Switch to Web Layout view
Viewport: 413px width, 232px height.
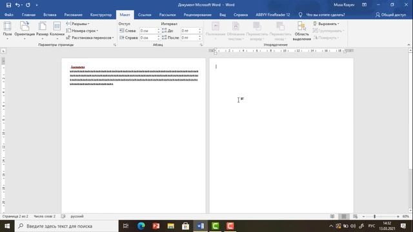[356, 217]
